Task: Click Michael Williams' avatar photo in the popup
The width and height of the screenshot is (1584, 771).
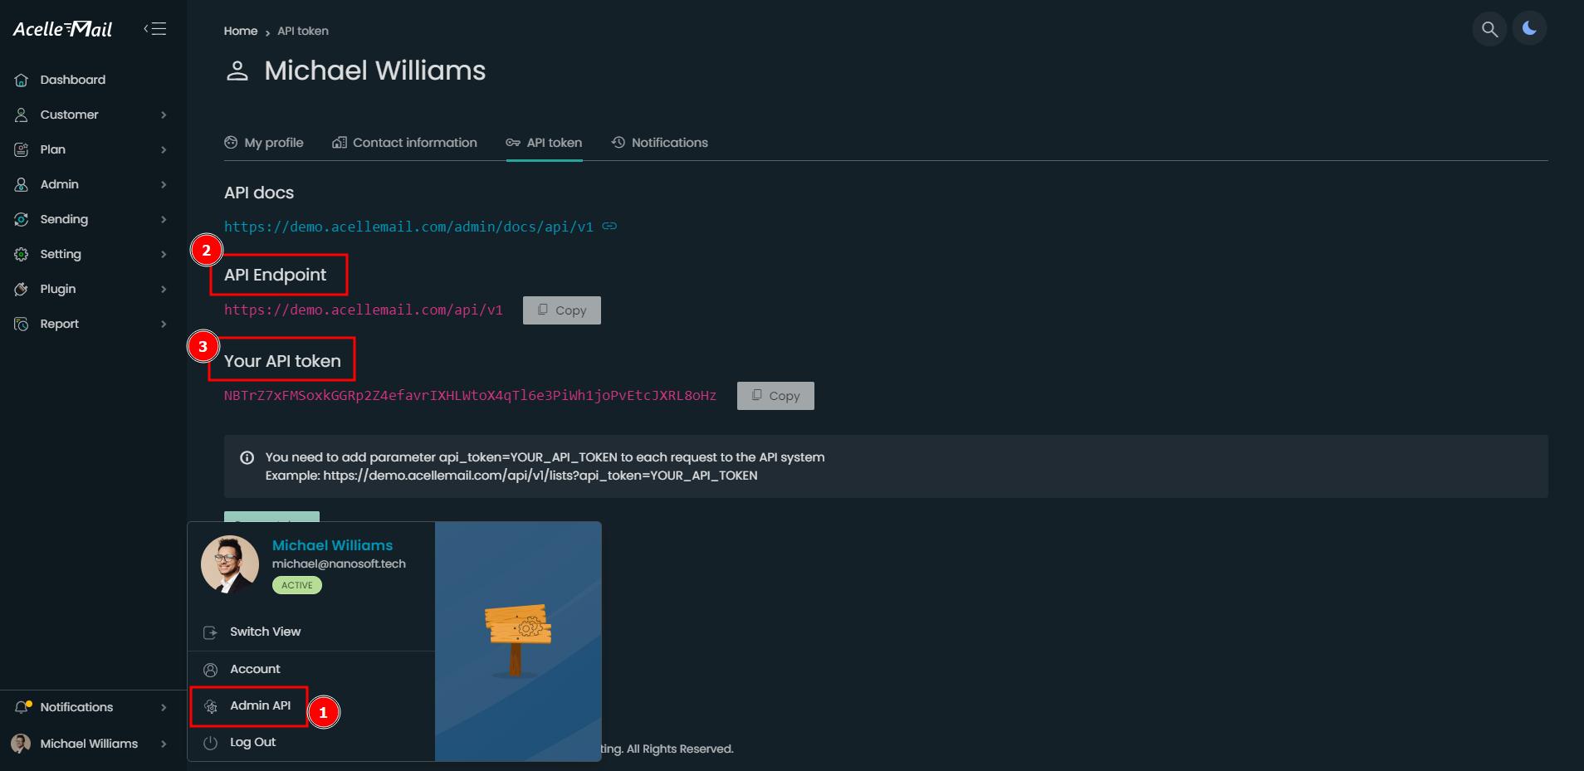Action: 230,564
